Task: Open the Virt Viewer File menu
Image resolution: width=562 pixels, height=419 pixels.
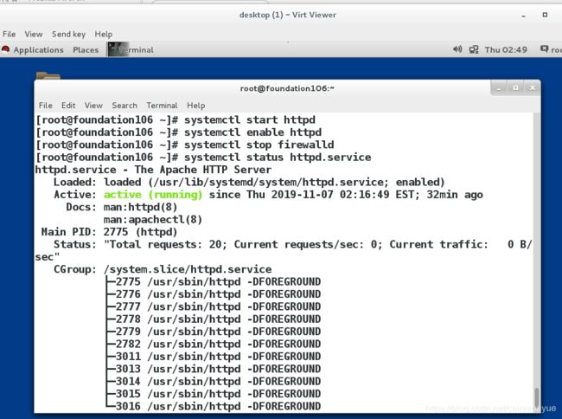Action: click(x=10, y=34)
